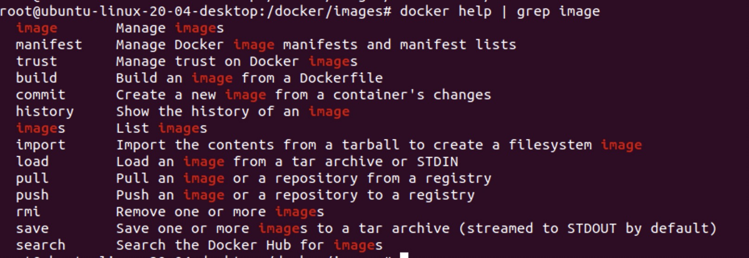This screenshot has height=258, width=749.
Task: Click the 'manifest' command name at line start
Action: coord(49,45)
